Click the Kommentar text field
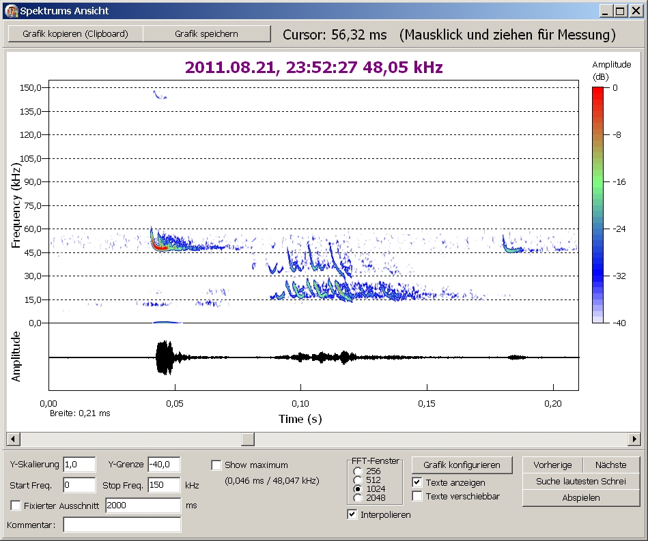648x541 pixels. (x=122, y=525)
